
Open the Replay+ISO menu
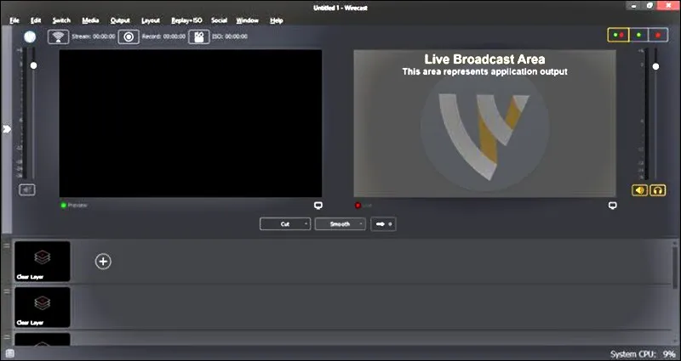pos(186,20)
